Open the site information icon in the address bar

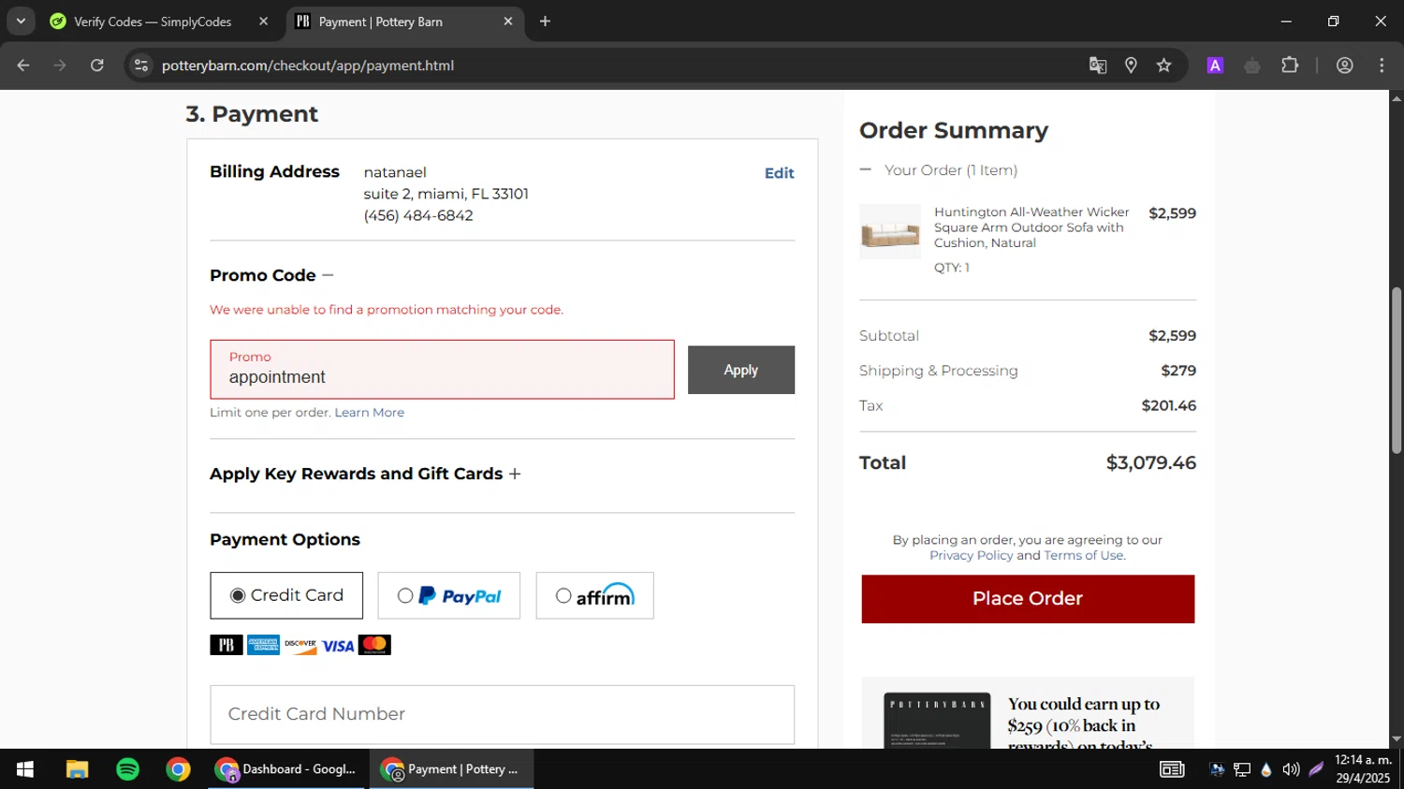point(141,66)
